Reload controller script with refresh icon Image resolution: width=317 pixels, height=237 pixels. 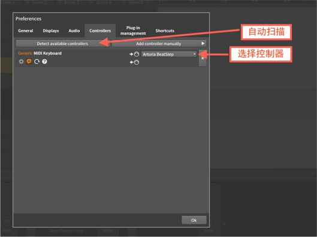coord(37,62)
